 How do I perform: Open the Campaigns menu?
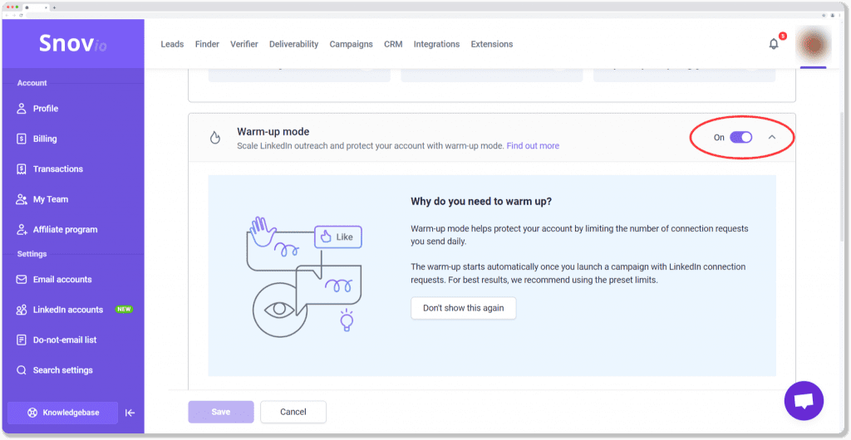coord(351,44)
